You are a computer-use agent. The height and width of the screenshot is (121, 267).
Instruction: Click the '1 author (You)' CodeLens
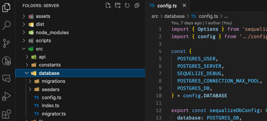(x=218, y=23)
